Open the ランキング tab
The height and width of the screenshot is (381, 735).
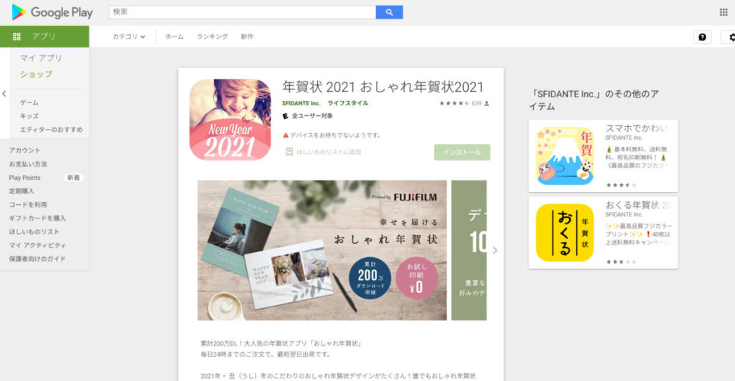pyautogui.click(x=212, y=37)
